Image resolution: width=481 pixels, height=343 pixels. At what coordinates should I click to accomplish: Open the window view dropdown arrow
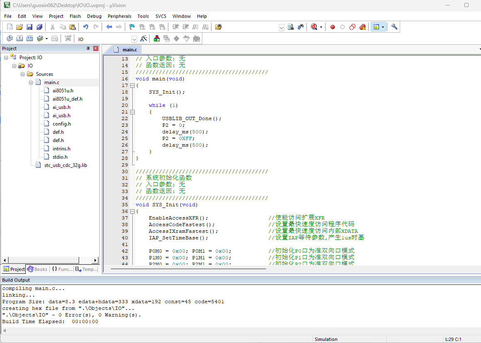383,27
